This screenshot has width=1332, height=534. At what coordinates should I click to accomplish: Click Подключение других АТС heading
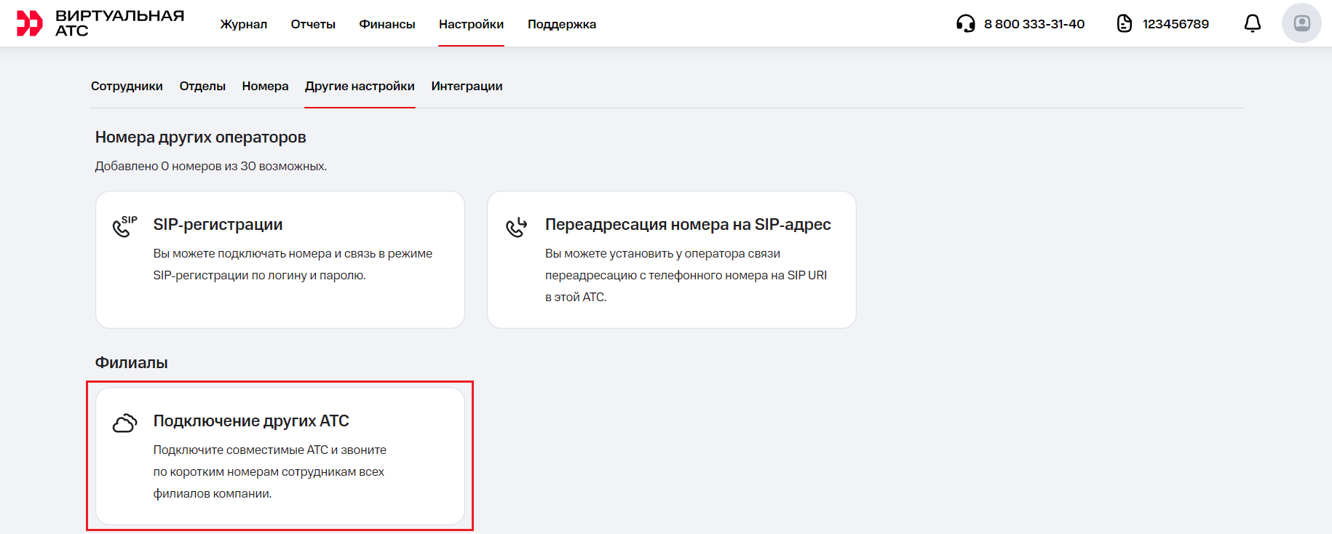[251, 421]
